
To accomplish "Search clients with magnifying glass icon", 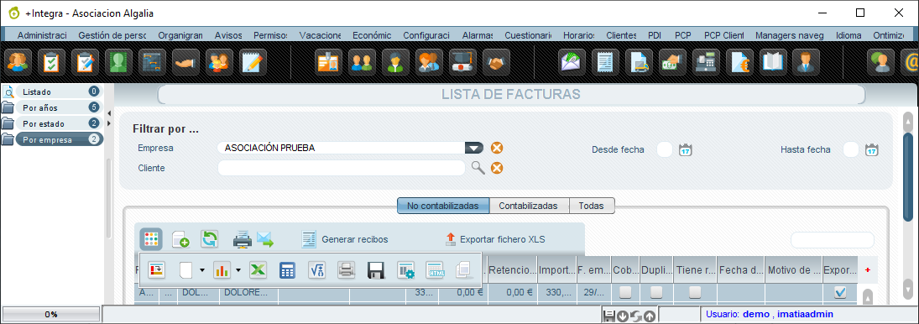I will click(x=478, y=168).
